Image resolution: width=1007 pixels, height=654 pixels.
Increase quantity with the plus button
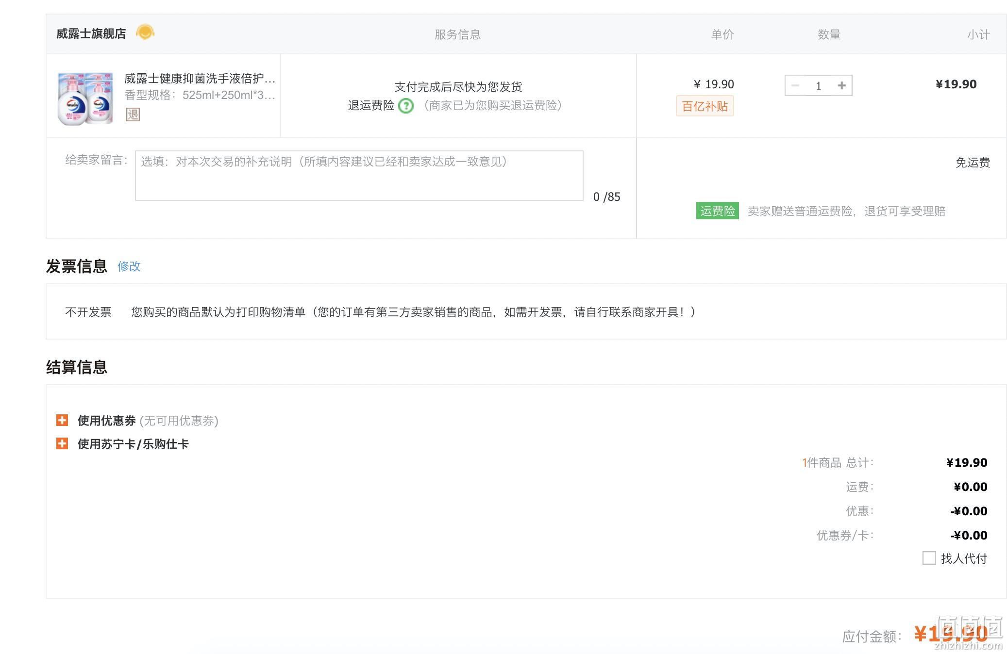pyautogui.click(x=842, y=85)
